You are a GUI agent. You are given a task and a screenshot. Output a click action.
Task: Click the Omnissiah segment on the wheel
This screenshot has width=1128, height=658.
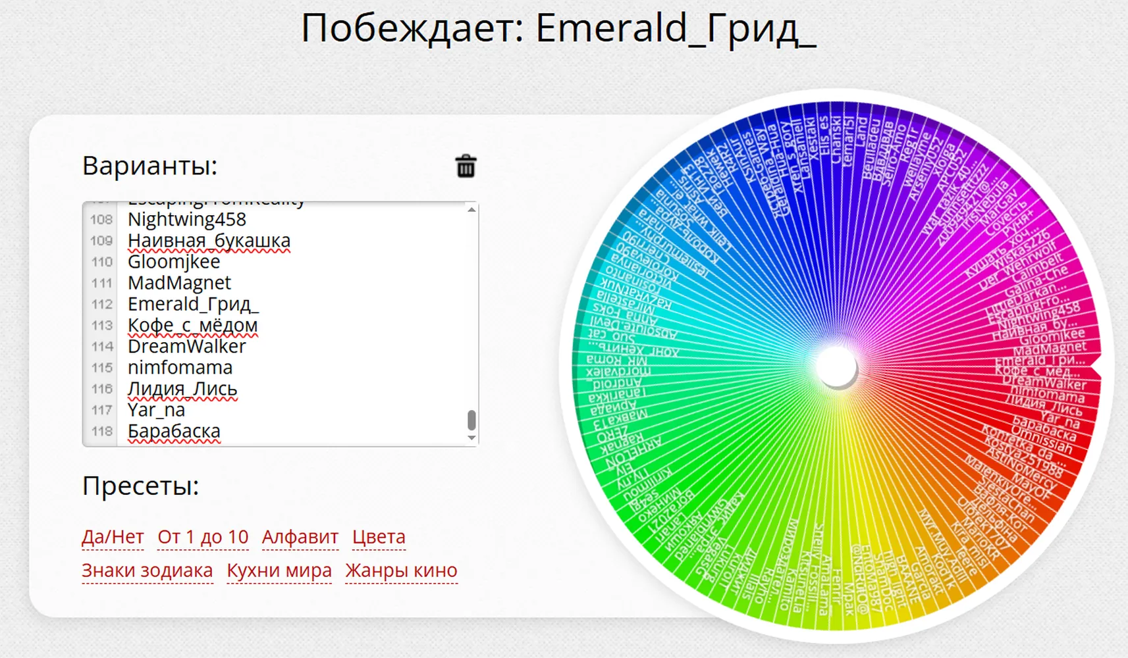(x=1041, y=440)
